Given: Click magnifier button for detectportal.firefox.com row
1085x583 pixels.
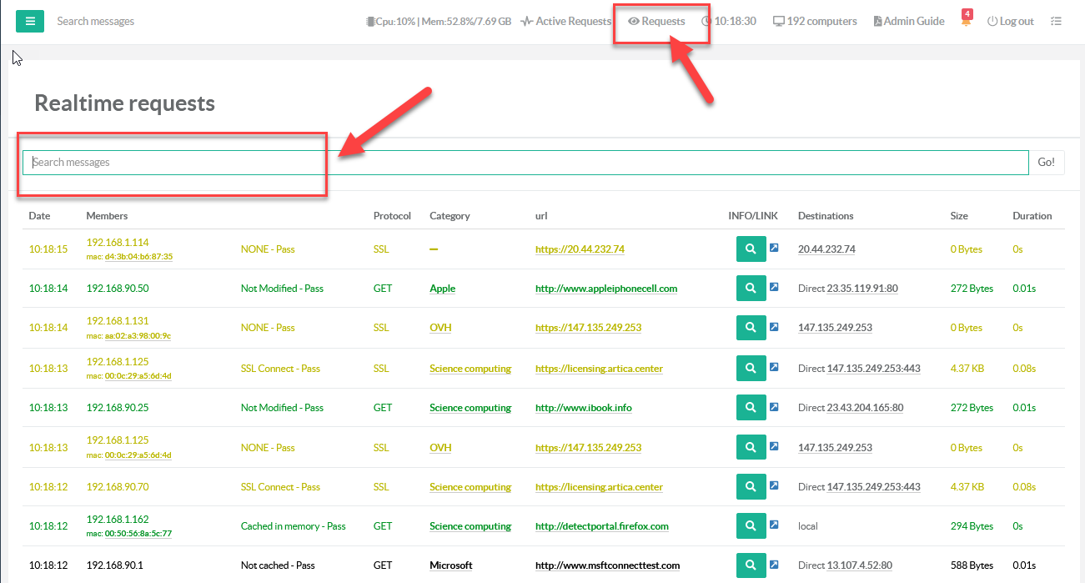Looking at the screenshot, I should pyautogui.click(x=751, y=526).
